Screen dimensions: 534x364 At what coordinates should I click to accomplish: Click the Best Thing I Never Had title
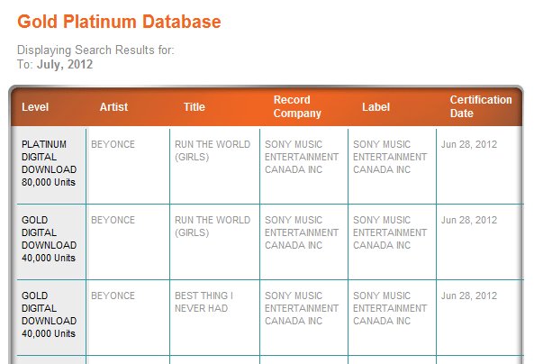coord(204,302)
